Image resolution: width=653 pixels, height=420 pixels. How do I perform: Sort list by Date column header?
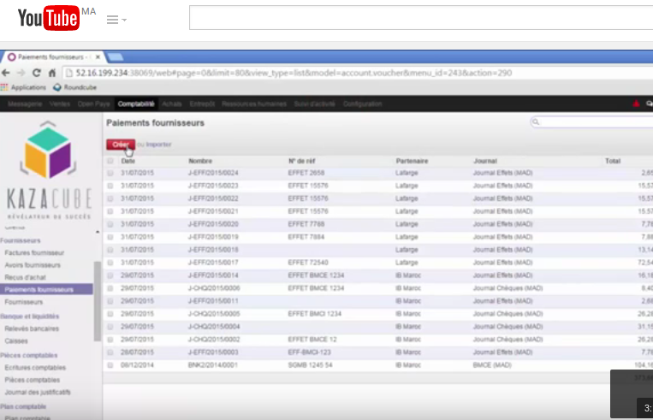tap(128, 161)
